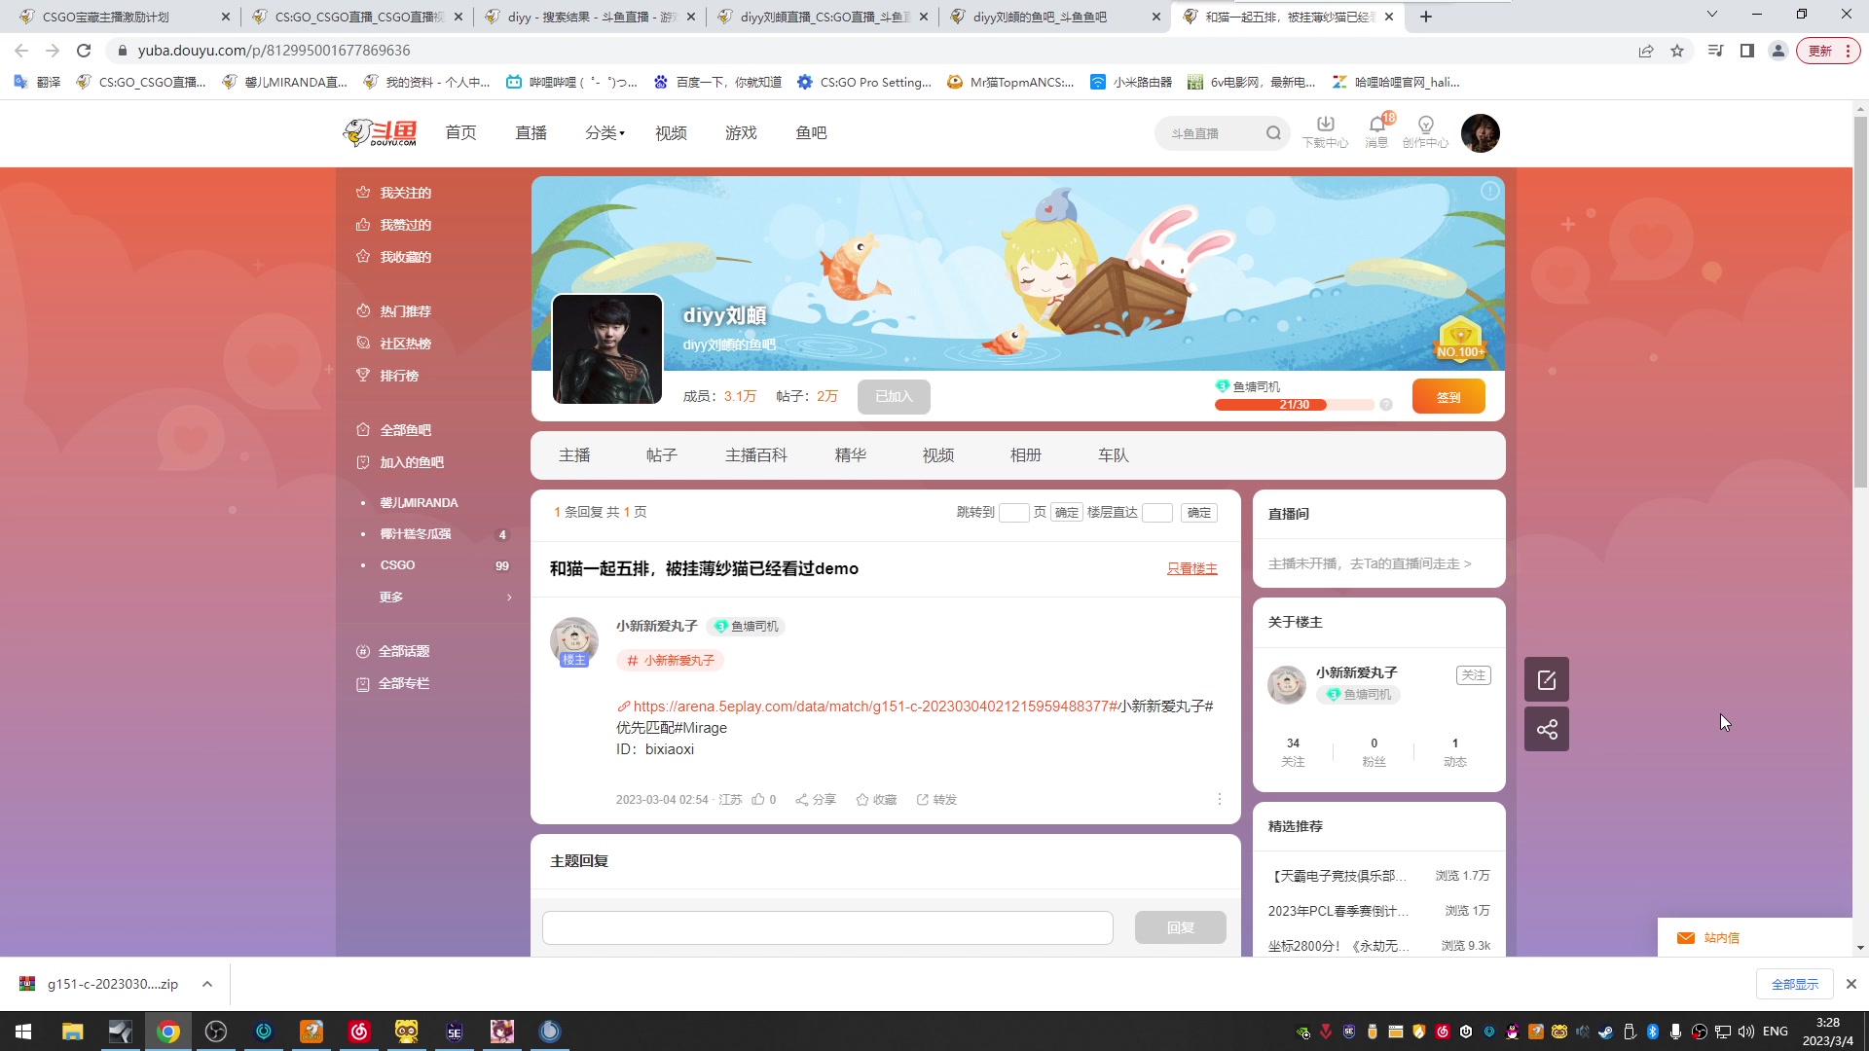Screen dimensions: 1869x1051
Task: Click the Douyu search input box
Action: [x=1213, y=133]
